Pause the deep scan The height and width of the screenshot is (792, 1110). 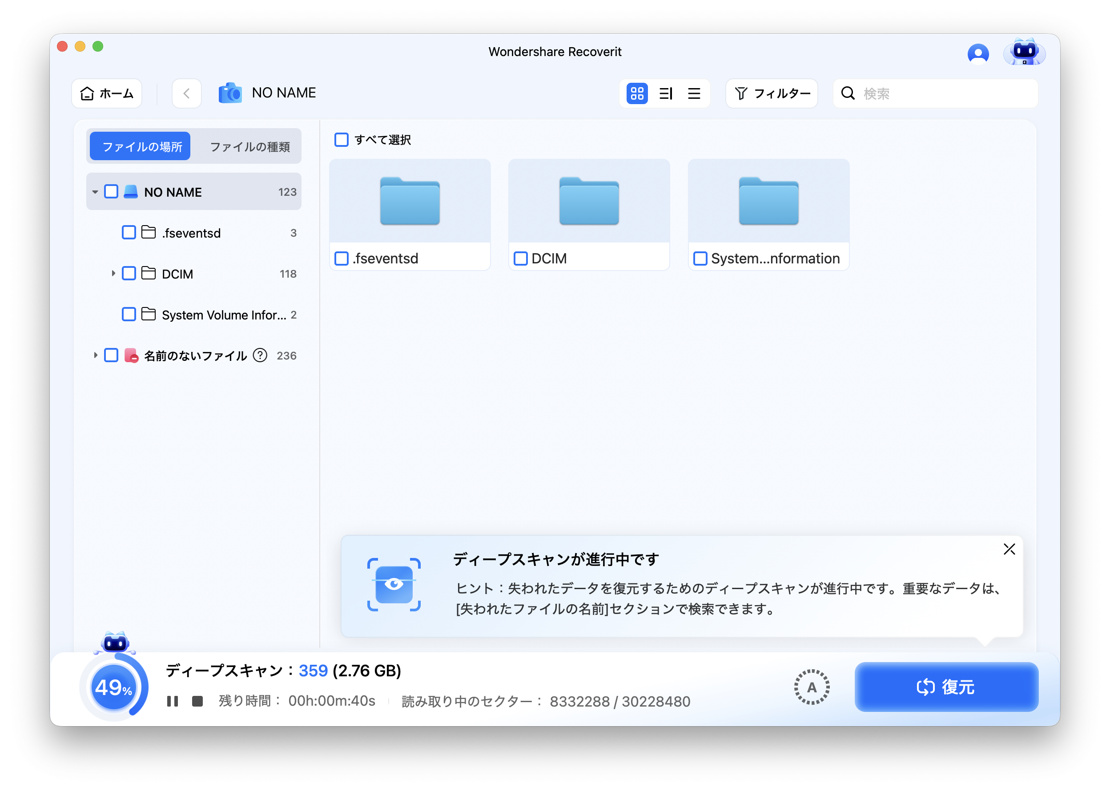click(x=173, y=701)
